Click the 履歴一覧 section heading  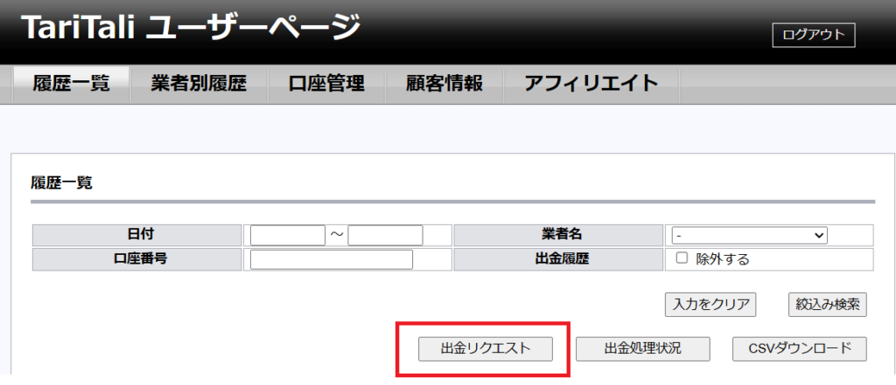tap(61, 183)
